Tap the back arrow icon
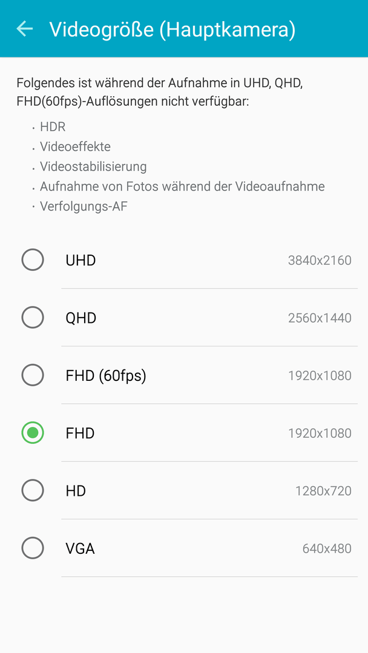This screenshot has width=368, height=653. point(24,28)
